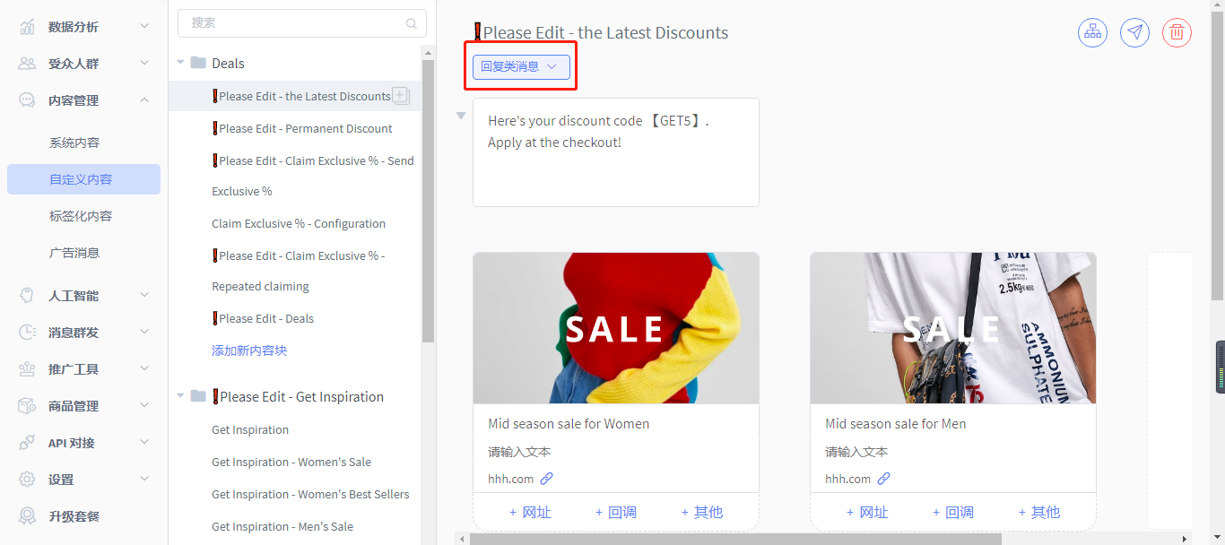
Task: Click the 搜索 search input field
Action: [x=302, y=23]
